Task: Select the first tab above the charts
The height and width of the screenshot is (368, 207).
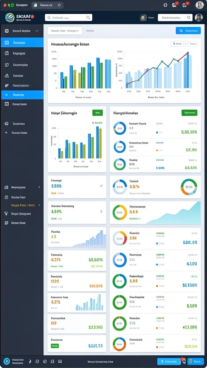Action: (65, 31)
